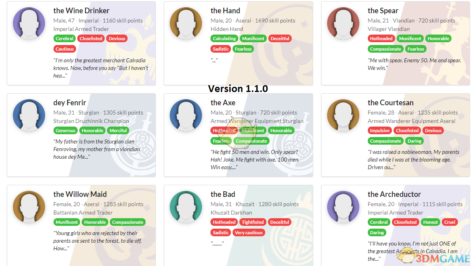Click the Archeductor's Honest tag
474x266 pixels.
point(431,222)
